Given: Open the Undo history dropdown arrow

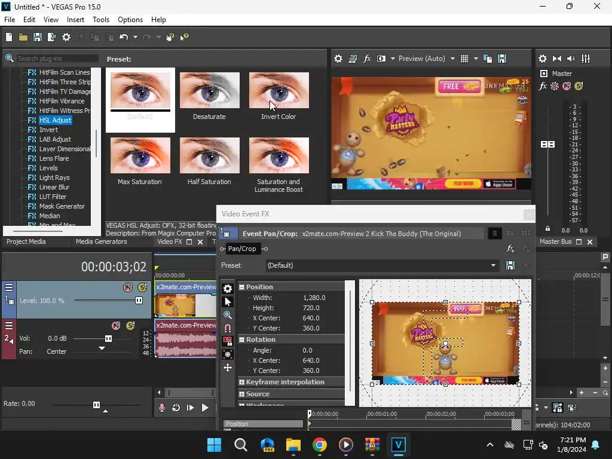Looking at the screenshot, I should [x=135, y=37].
